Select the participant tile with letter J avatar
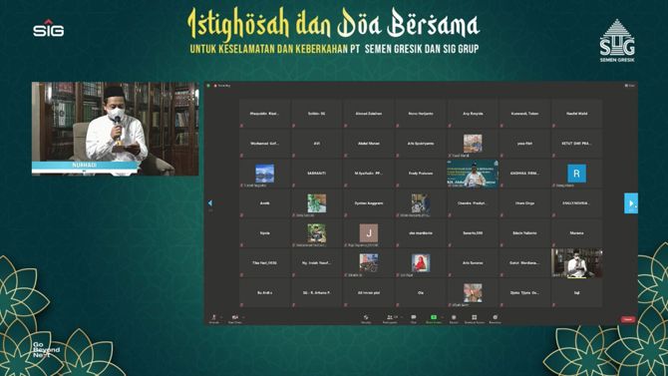The image size is (668, 376). 369,233
